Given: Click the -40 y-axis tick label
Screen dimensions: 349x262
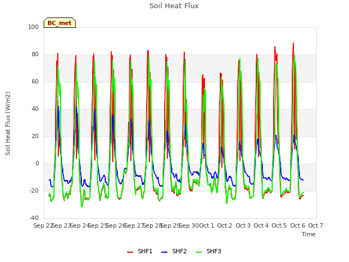Looking at the screenshot, I should pos(34,218).
